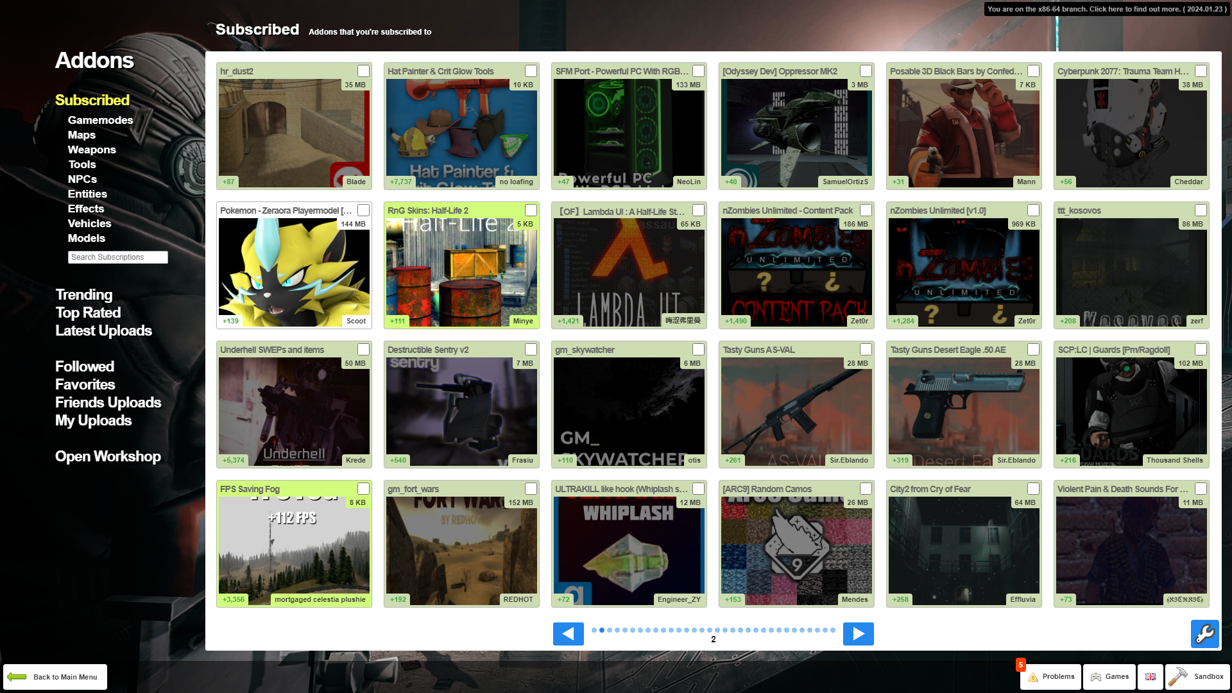Check the ttt_kosovos addon checkbox

[x=1201, y=210]
